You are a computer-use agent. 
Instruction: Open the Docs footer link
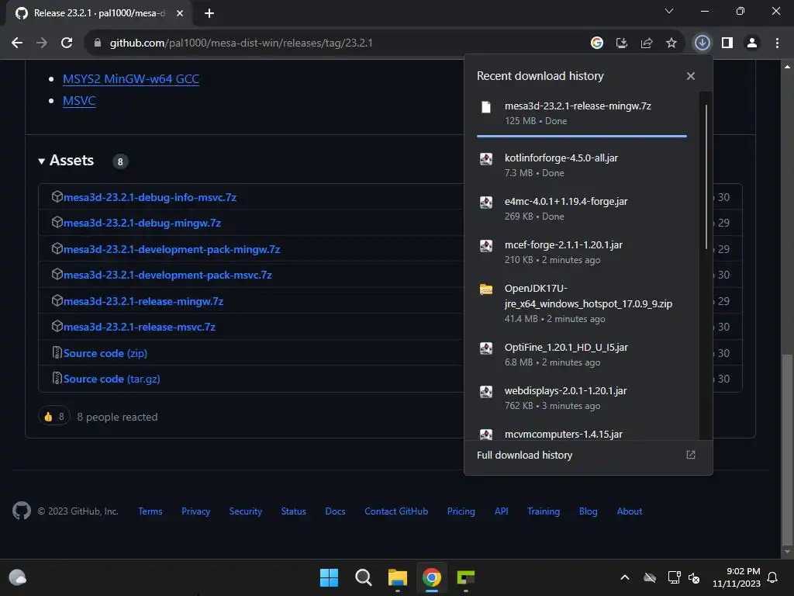coord(335,511)
